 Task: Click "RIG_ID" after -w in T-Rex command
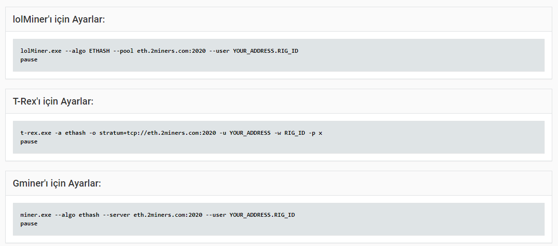point(295,133)
